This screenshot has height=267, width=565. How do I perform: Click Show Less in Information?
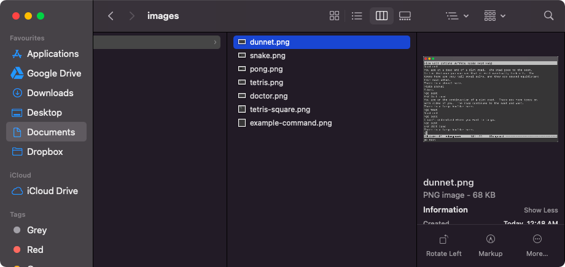(540, 210)
